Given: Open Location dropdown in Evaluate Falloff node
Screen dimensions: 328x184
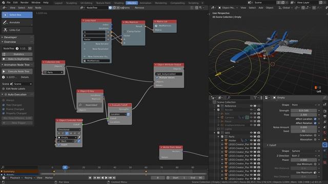Looking at the screenshot, I should [118, 114].
